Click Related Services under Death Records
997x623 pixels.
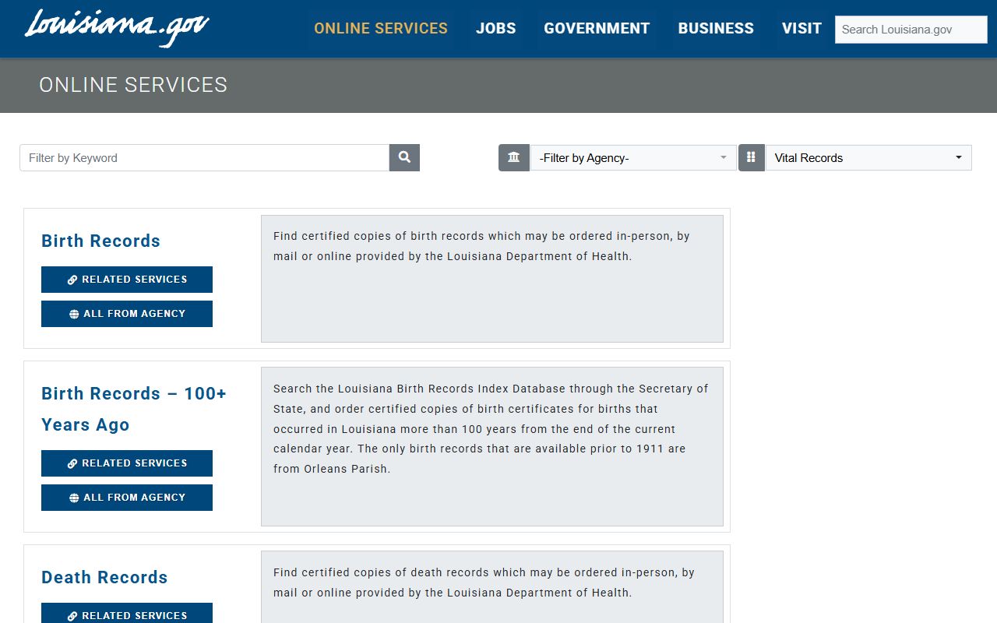[127, 613]
